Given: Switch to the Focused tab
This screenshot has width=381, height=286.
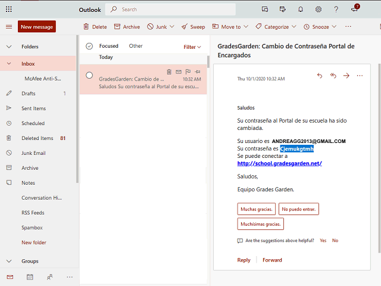Looking at the screenshot, I should coord(108,46).
